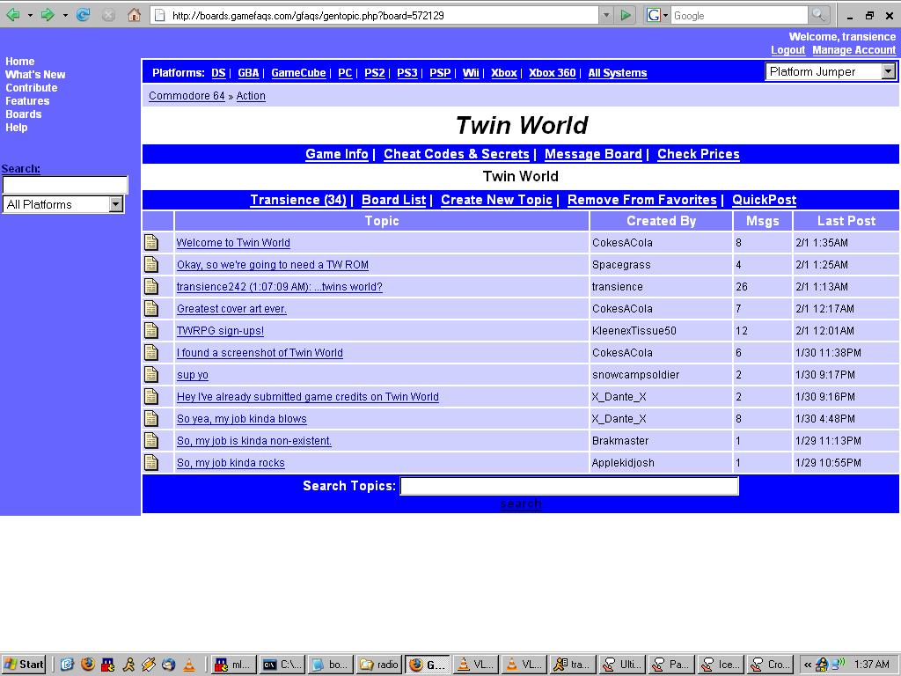The image size is (901, 676).
Task: Click topic icon beside Welcome to Twin World
Action: (x=151, y=242)
